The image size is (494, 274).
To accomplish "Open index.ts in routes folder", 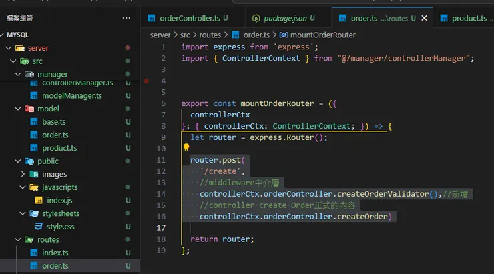I will coord(55,253).
